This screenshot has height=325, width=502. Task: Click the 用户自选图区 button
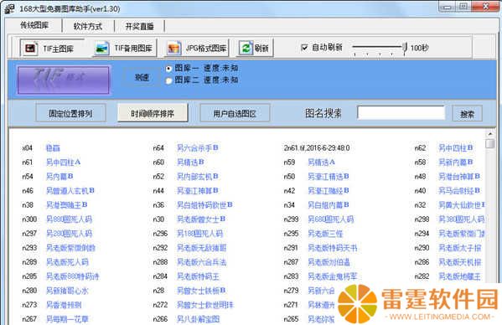click(235, 113)
